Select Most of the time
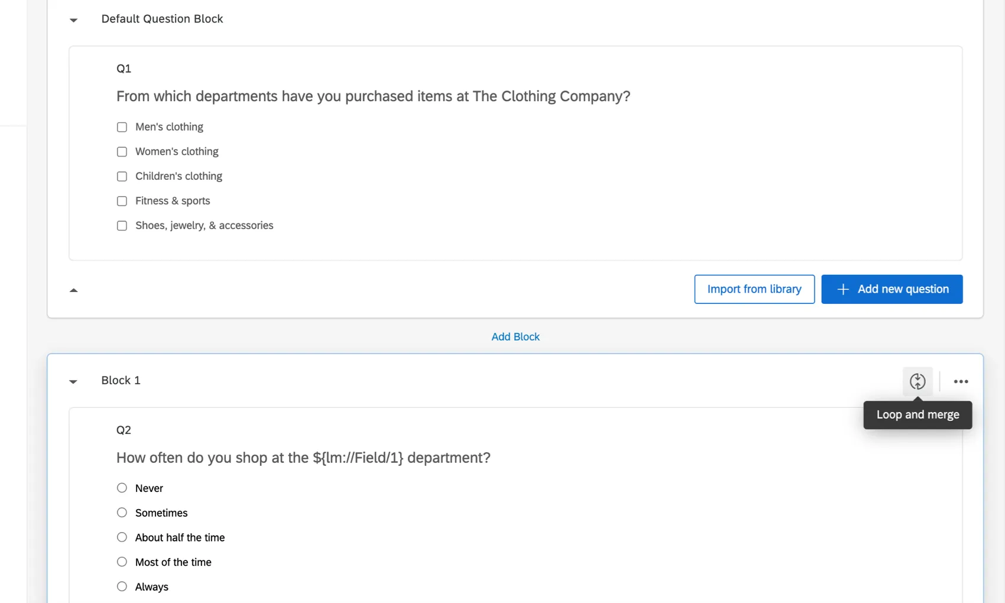This screenshot has width=1005, height=603. click(122, 562)
